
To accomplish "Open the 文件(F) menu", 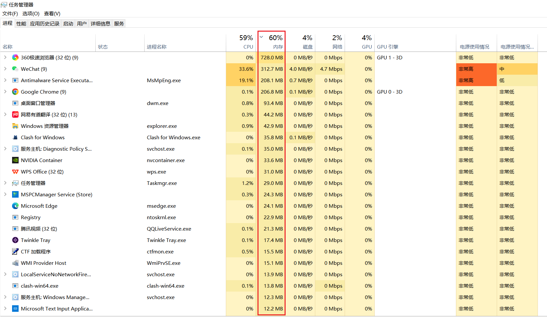I will point(10,14).
